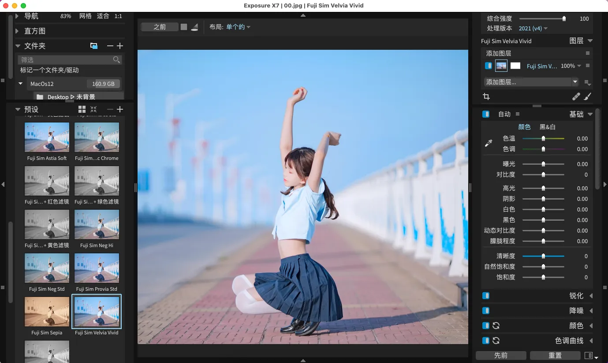Open the 自动 options menu icon
The width and height of the screenshot is (608, 363).
(518, 114)
